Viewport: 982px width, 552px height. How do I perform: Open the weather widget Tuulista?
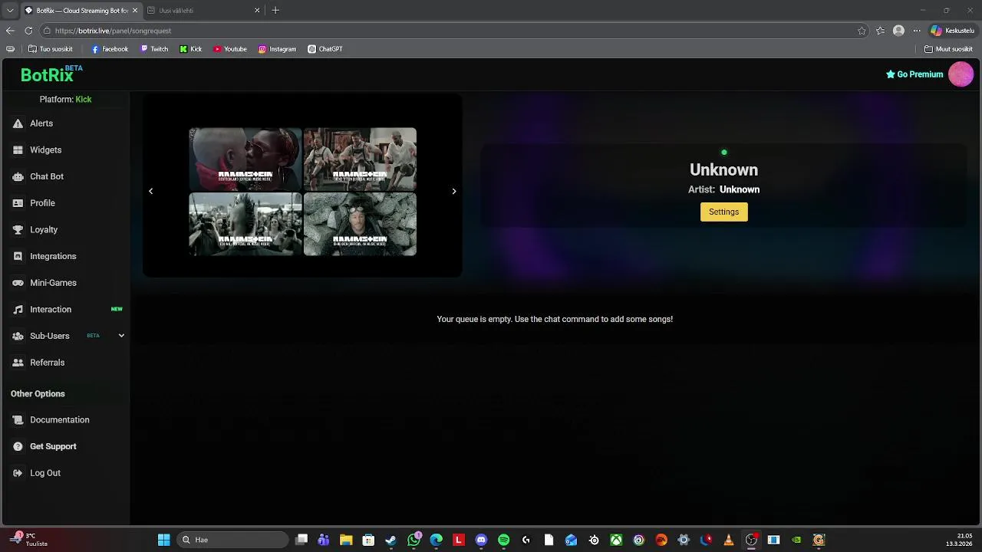pos(28,540)
